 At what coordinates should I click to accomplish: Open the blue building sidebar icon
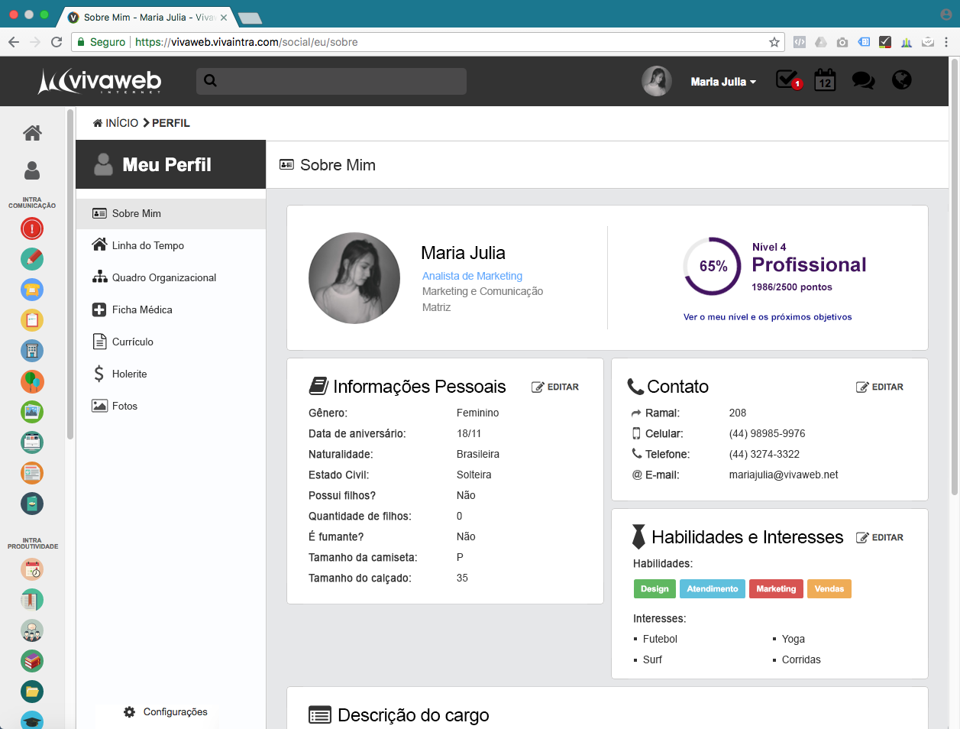pos(32,351)
